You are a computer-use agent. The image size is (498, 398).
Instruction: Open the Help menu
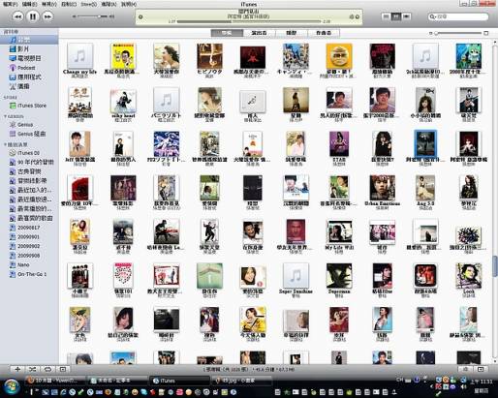tap(129, 4)
